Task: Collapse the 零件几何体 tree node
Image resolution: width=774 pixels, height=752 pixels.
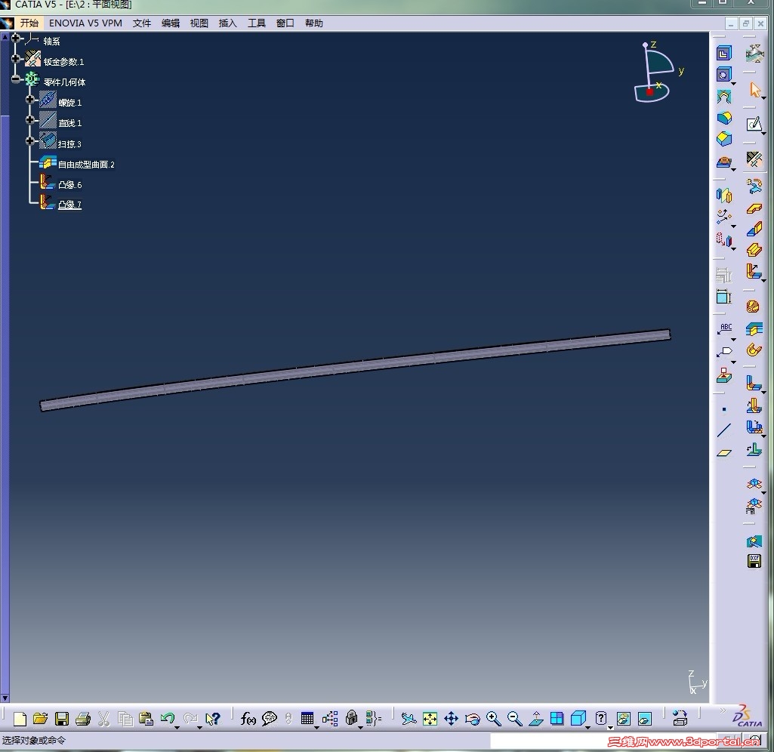Action: [17, 79]
